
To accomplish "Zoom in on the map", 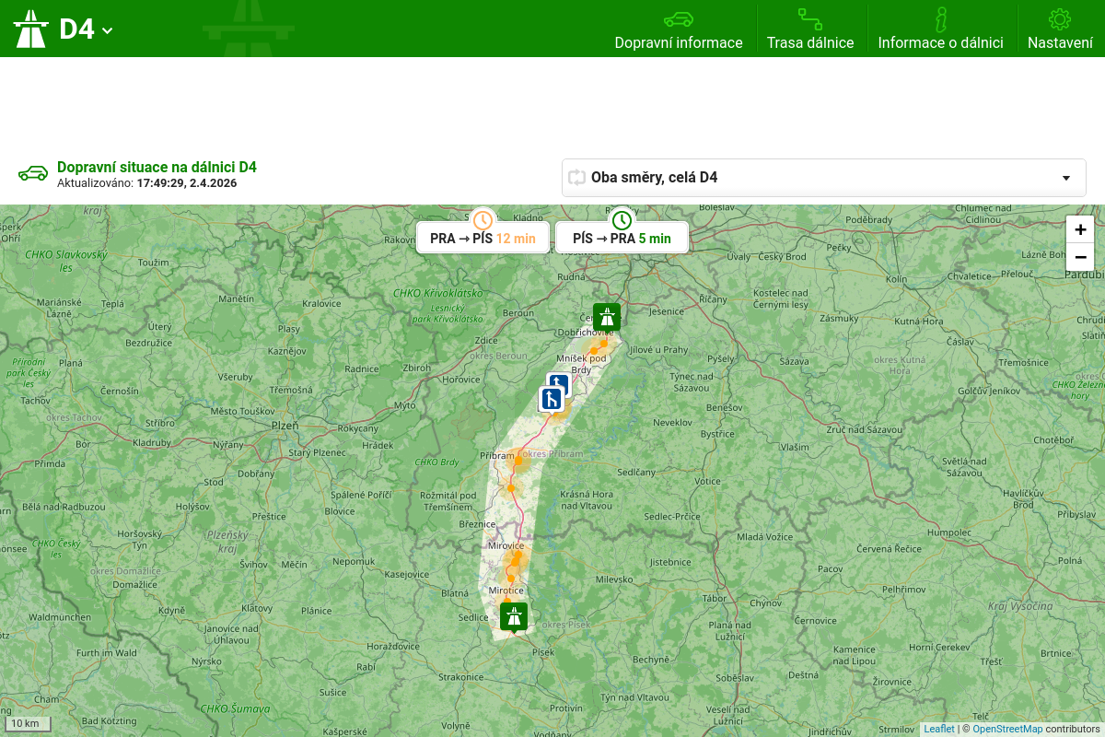I will pos(1080,229).
